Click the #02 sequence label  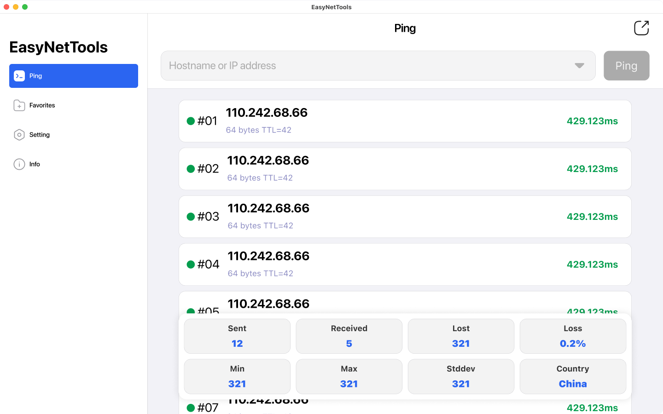tap(208, 169)
